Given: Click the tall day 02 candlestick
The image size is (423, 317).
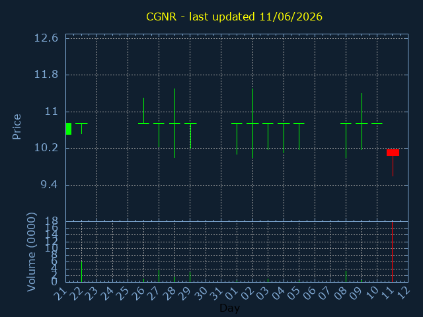Looking at the screenshot, I should pos(252,123).
